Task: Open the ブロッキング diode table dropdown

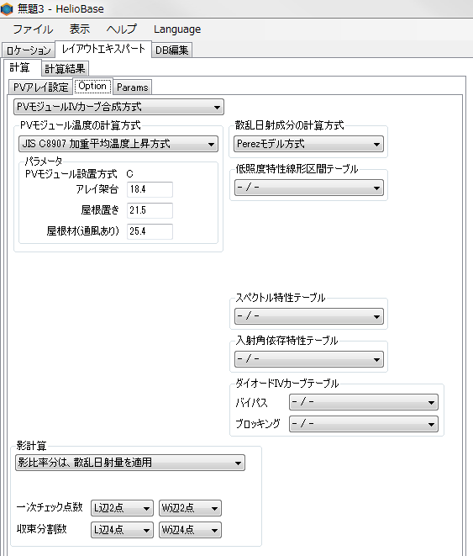Action: (364, 424)
